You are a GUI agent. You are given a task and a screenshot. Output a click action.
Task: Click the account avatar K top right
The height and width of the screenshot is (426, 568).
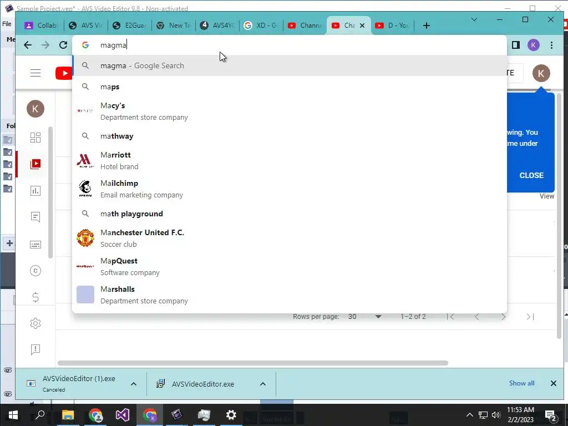tap(541, 73)
